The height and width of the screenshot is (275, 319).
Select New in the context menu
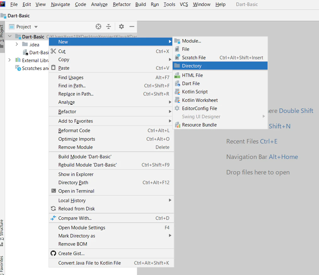111,42
